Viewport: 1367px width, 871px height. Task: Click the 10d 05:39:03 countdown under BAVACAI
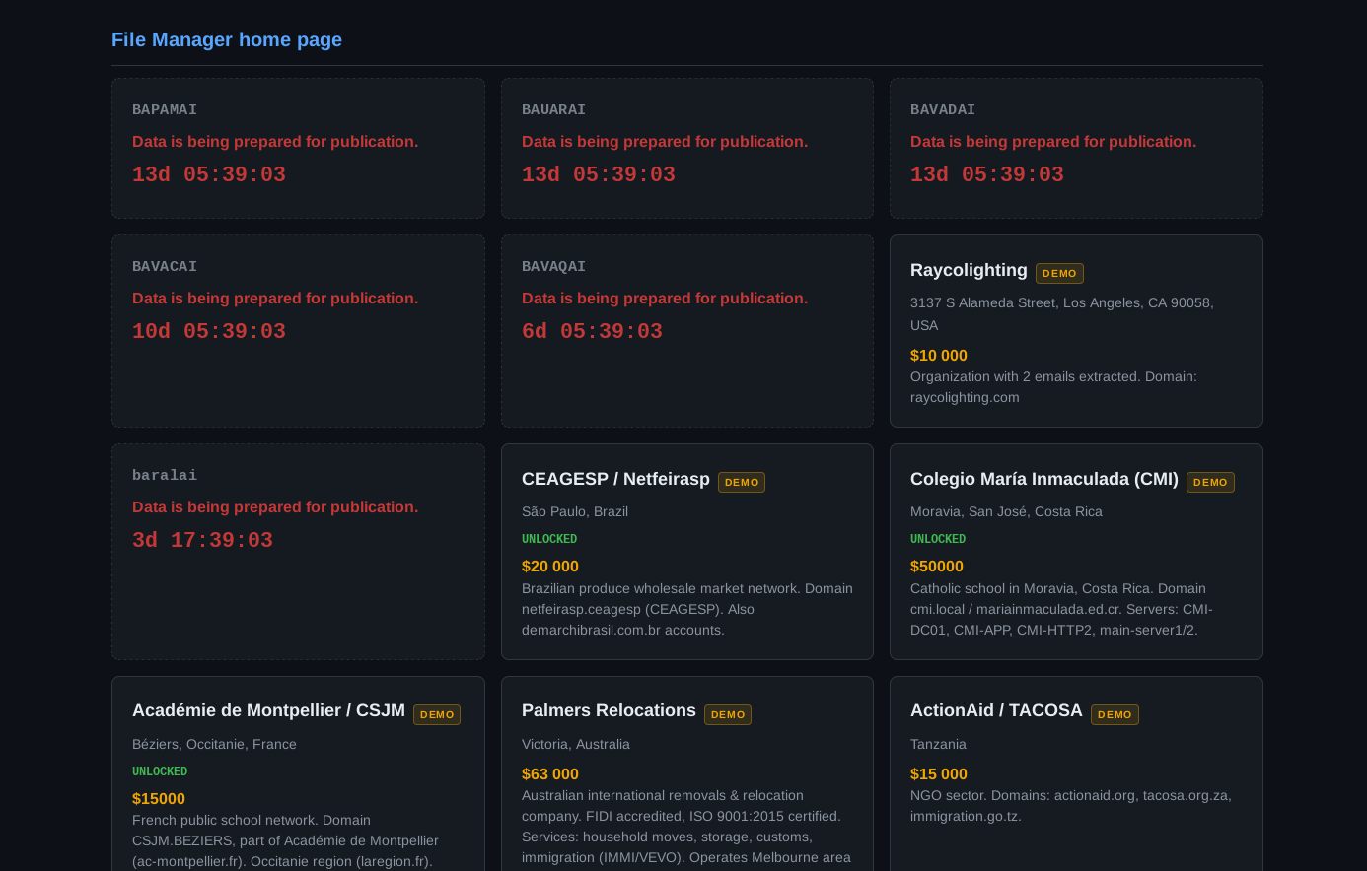coord(209,331)
